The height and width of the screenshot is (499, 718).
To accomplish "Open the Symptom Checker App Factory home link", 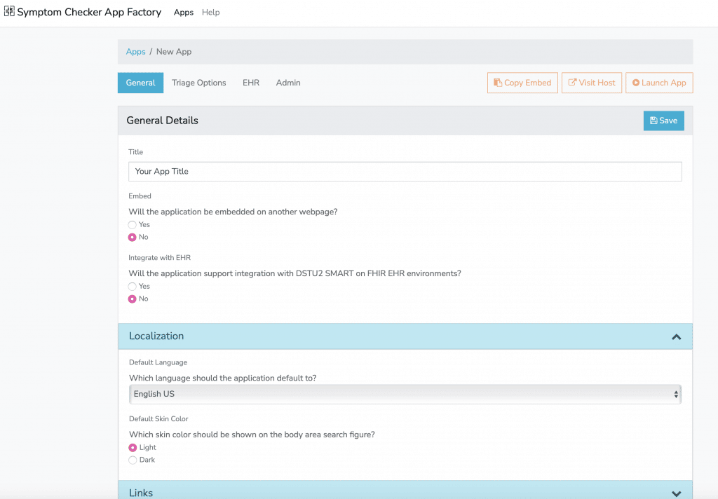I will click(x=89, y=12).
